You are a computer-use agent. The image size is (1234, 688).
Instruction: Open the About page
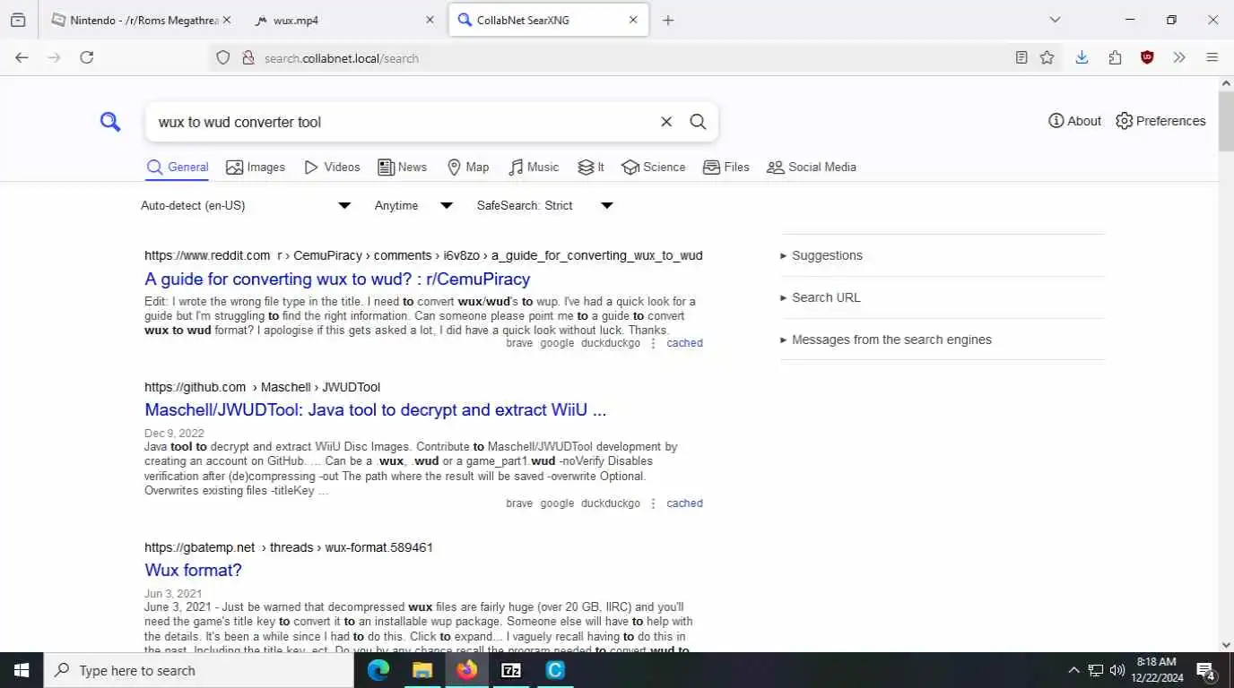click(x=1074, y=121)
